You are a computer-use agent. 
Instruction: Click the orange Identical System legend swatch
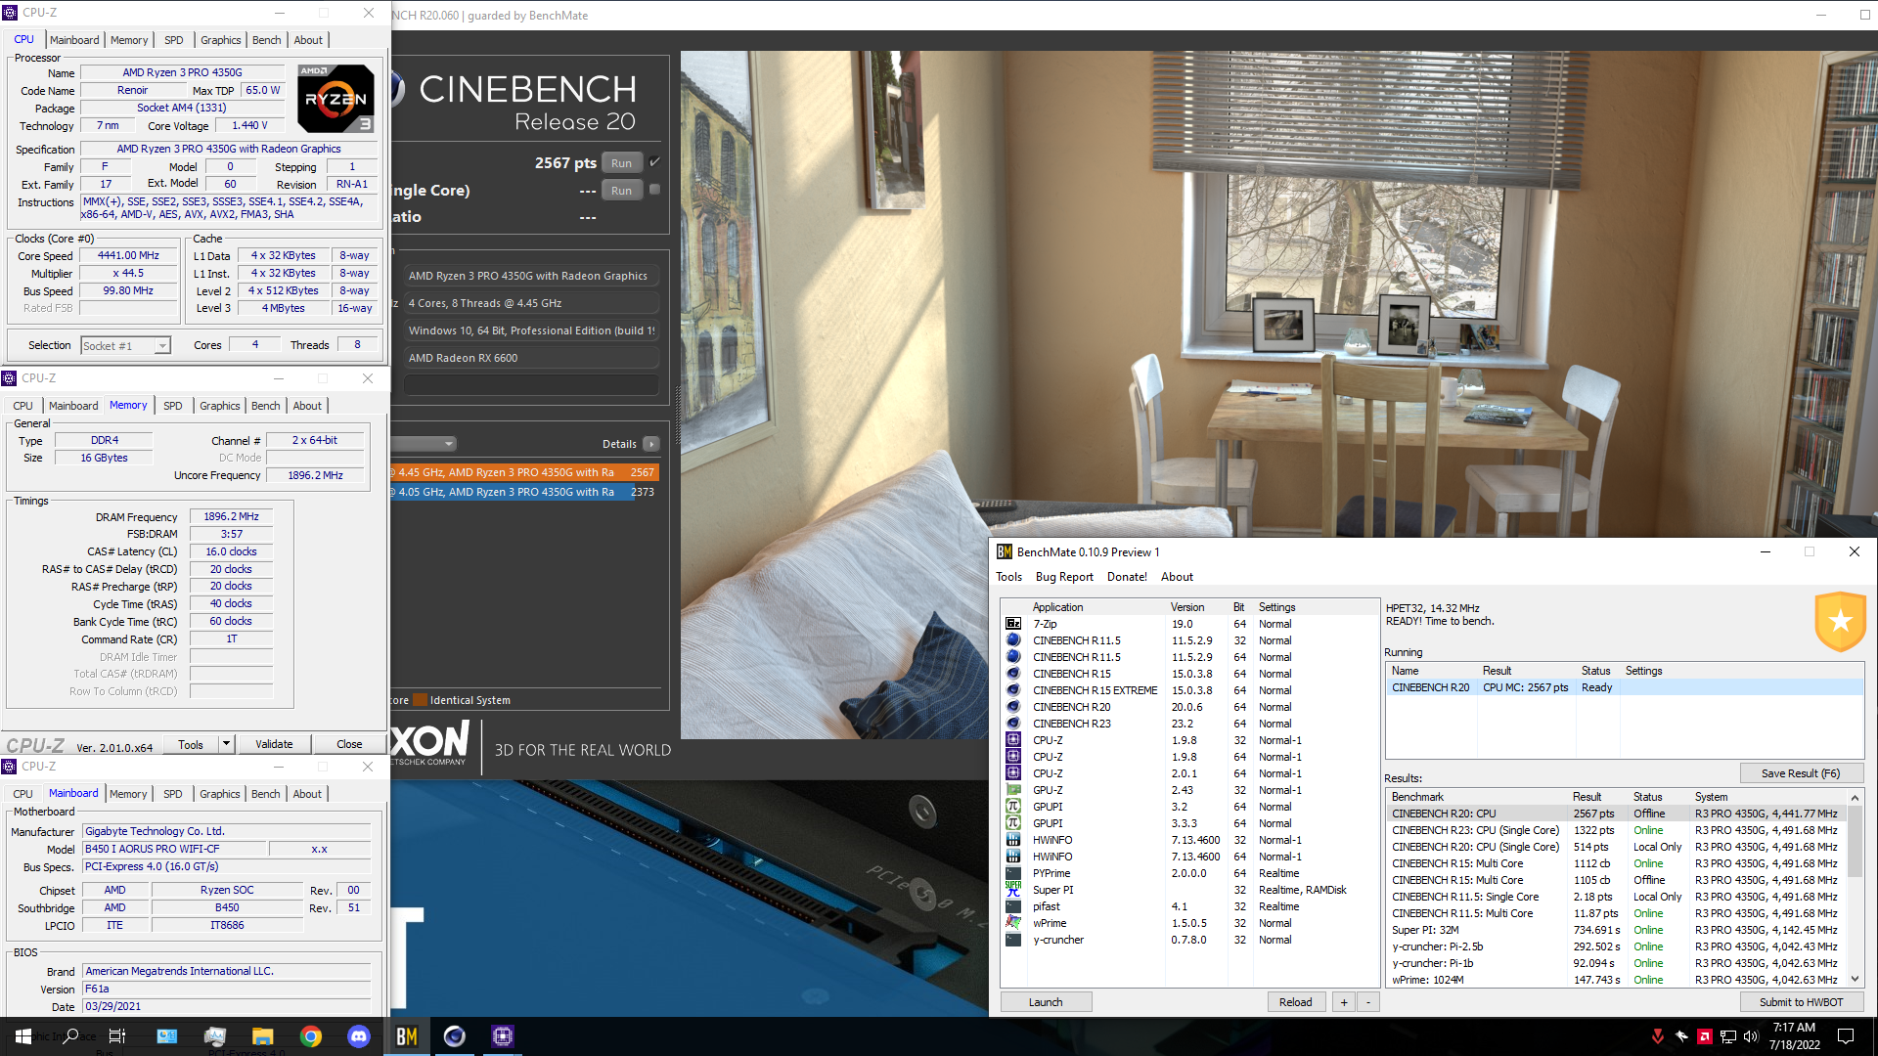coord(420,700)
